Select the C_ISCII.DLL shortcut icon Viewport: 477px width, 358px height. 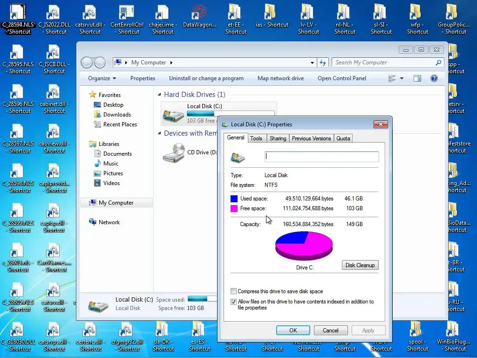click(x=54, y=59)
